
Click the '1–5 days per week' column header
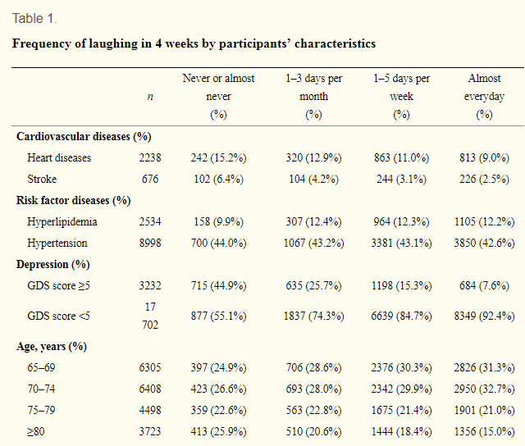tap(401, 97)
